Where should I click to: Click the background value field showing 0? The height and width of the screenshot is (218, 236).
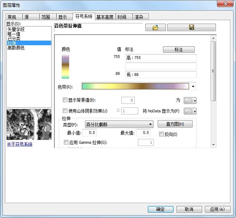point(128,100)
